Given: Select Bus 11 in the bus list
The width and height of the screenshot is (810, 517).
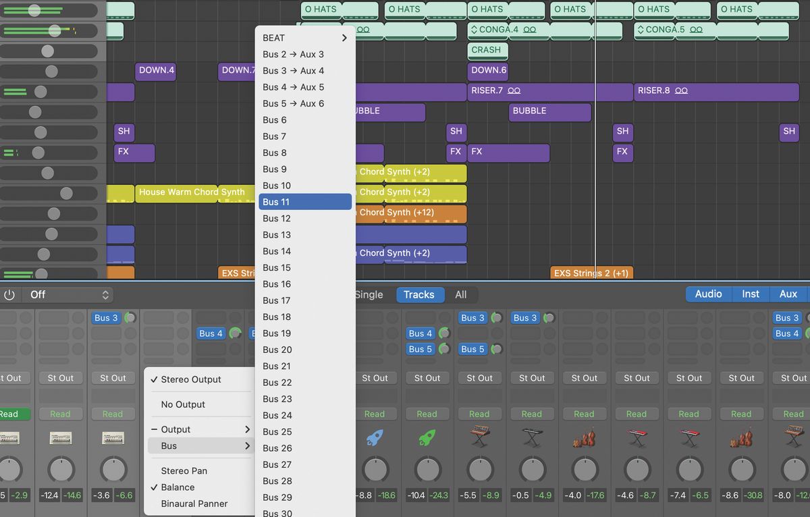Looking at the screenshot, I should (x=305, y=201).
